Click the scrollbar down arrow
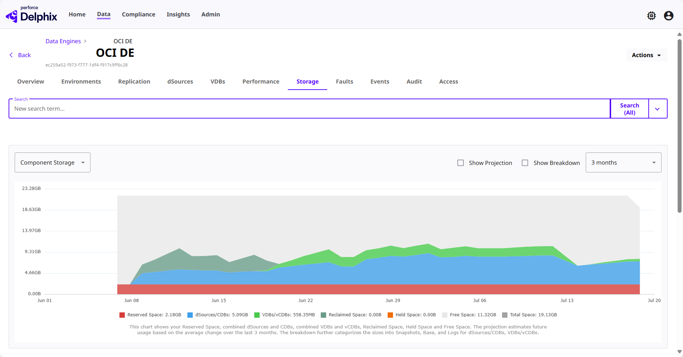This screenshot has width=683, height=357. pyautogui.click(x=679, y=352)
